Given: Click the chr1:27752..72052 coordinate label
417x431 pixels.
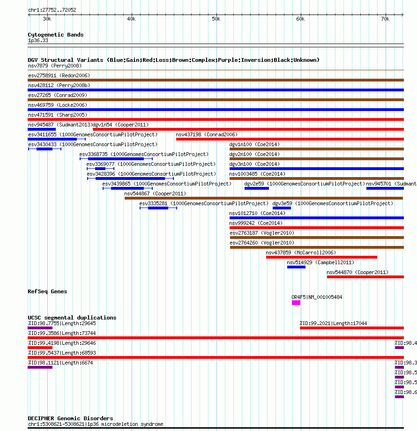Looking at the screenshot, I should click(x=52, y=10).
